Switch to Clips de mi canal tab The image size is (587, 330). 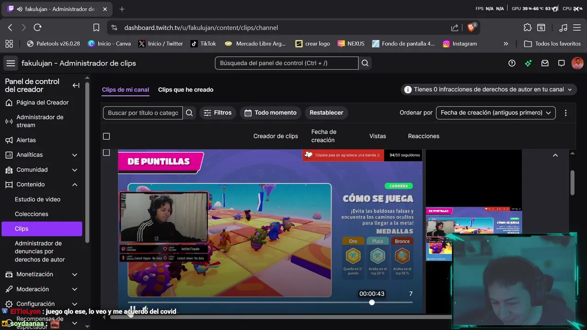125,89
